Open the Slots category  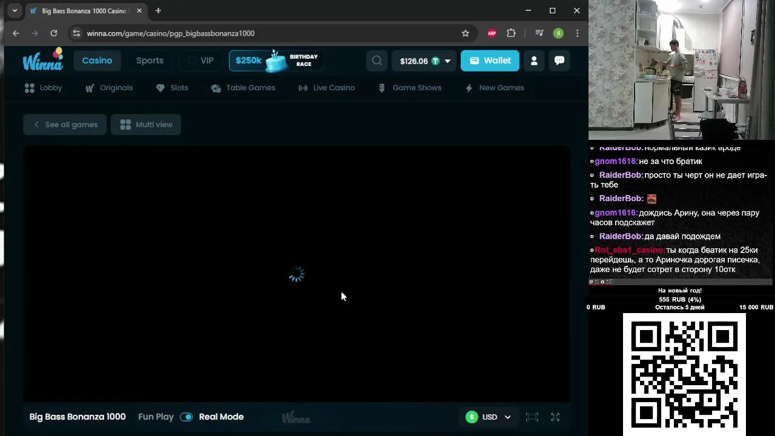[x=172, y=88]
